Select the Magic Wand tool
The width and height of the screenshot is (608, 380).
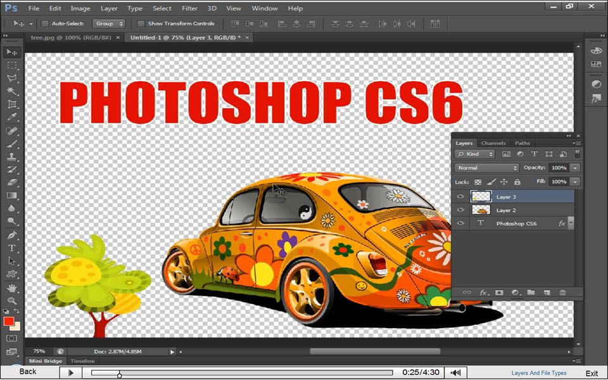point(12,91)
